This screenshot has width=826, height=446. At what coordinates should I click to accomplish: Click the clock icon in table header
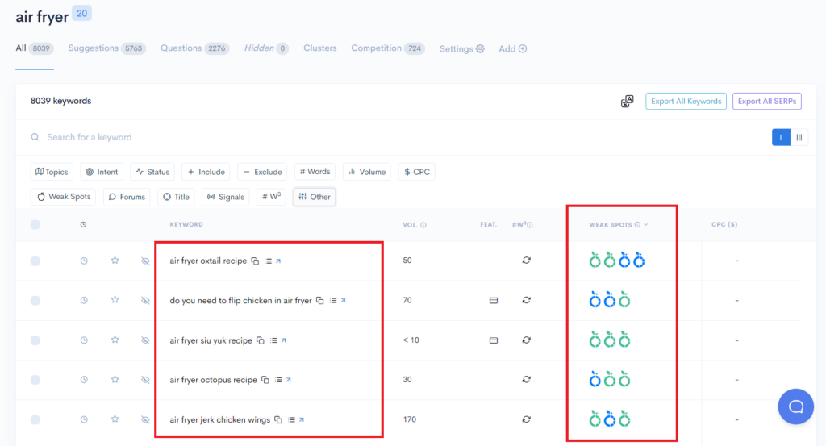click(x=83, y=225)
